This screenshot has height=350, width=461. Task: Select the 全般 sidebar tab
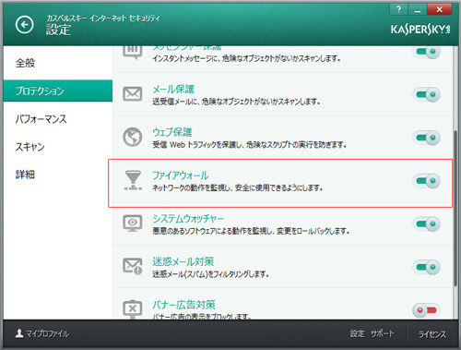pos(58,63)
